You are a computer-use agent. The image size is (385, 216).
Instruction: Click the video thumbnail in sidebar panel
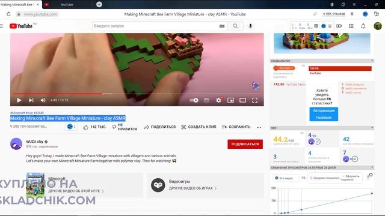tap(322, 43)
